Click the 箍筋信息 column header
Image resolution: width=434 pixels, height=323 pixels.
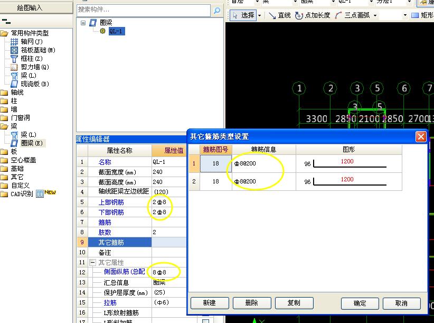point(264,150)
